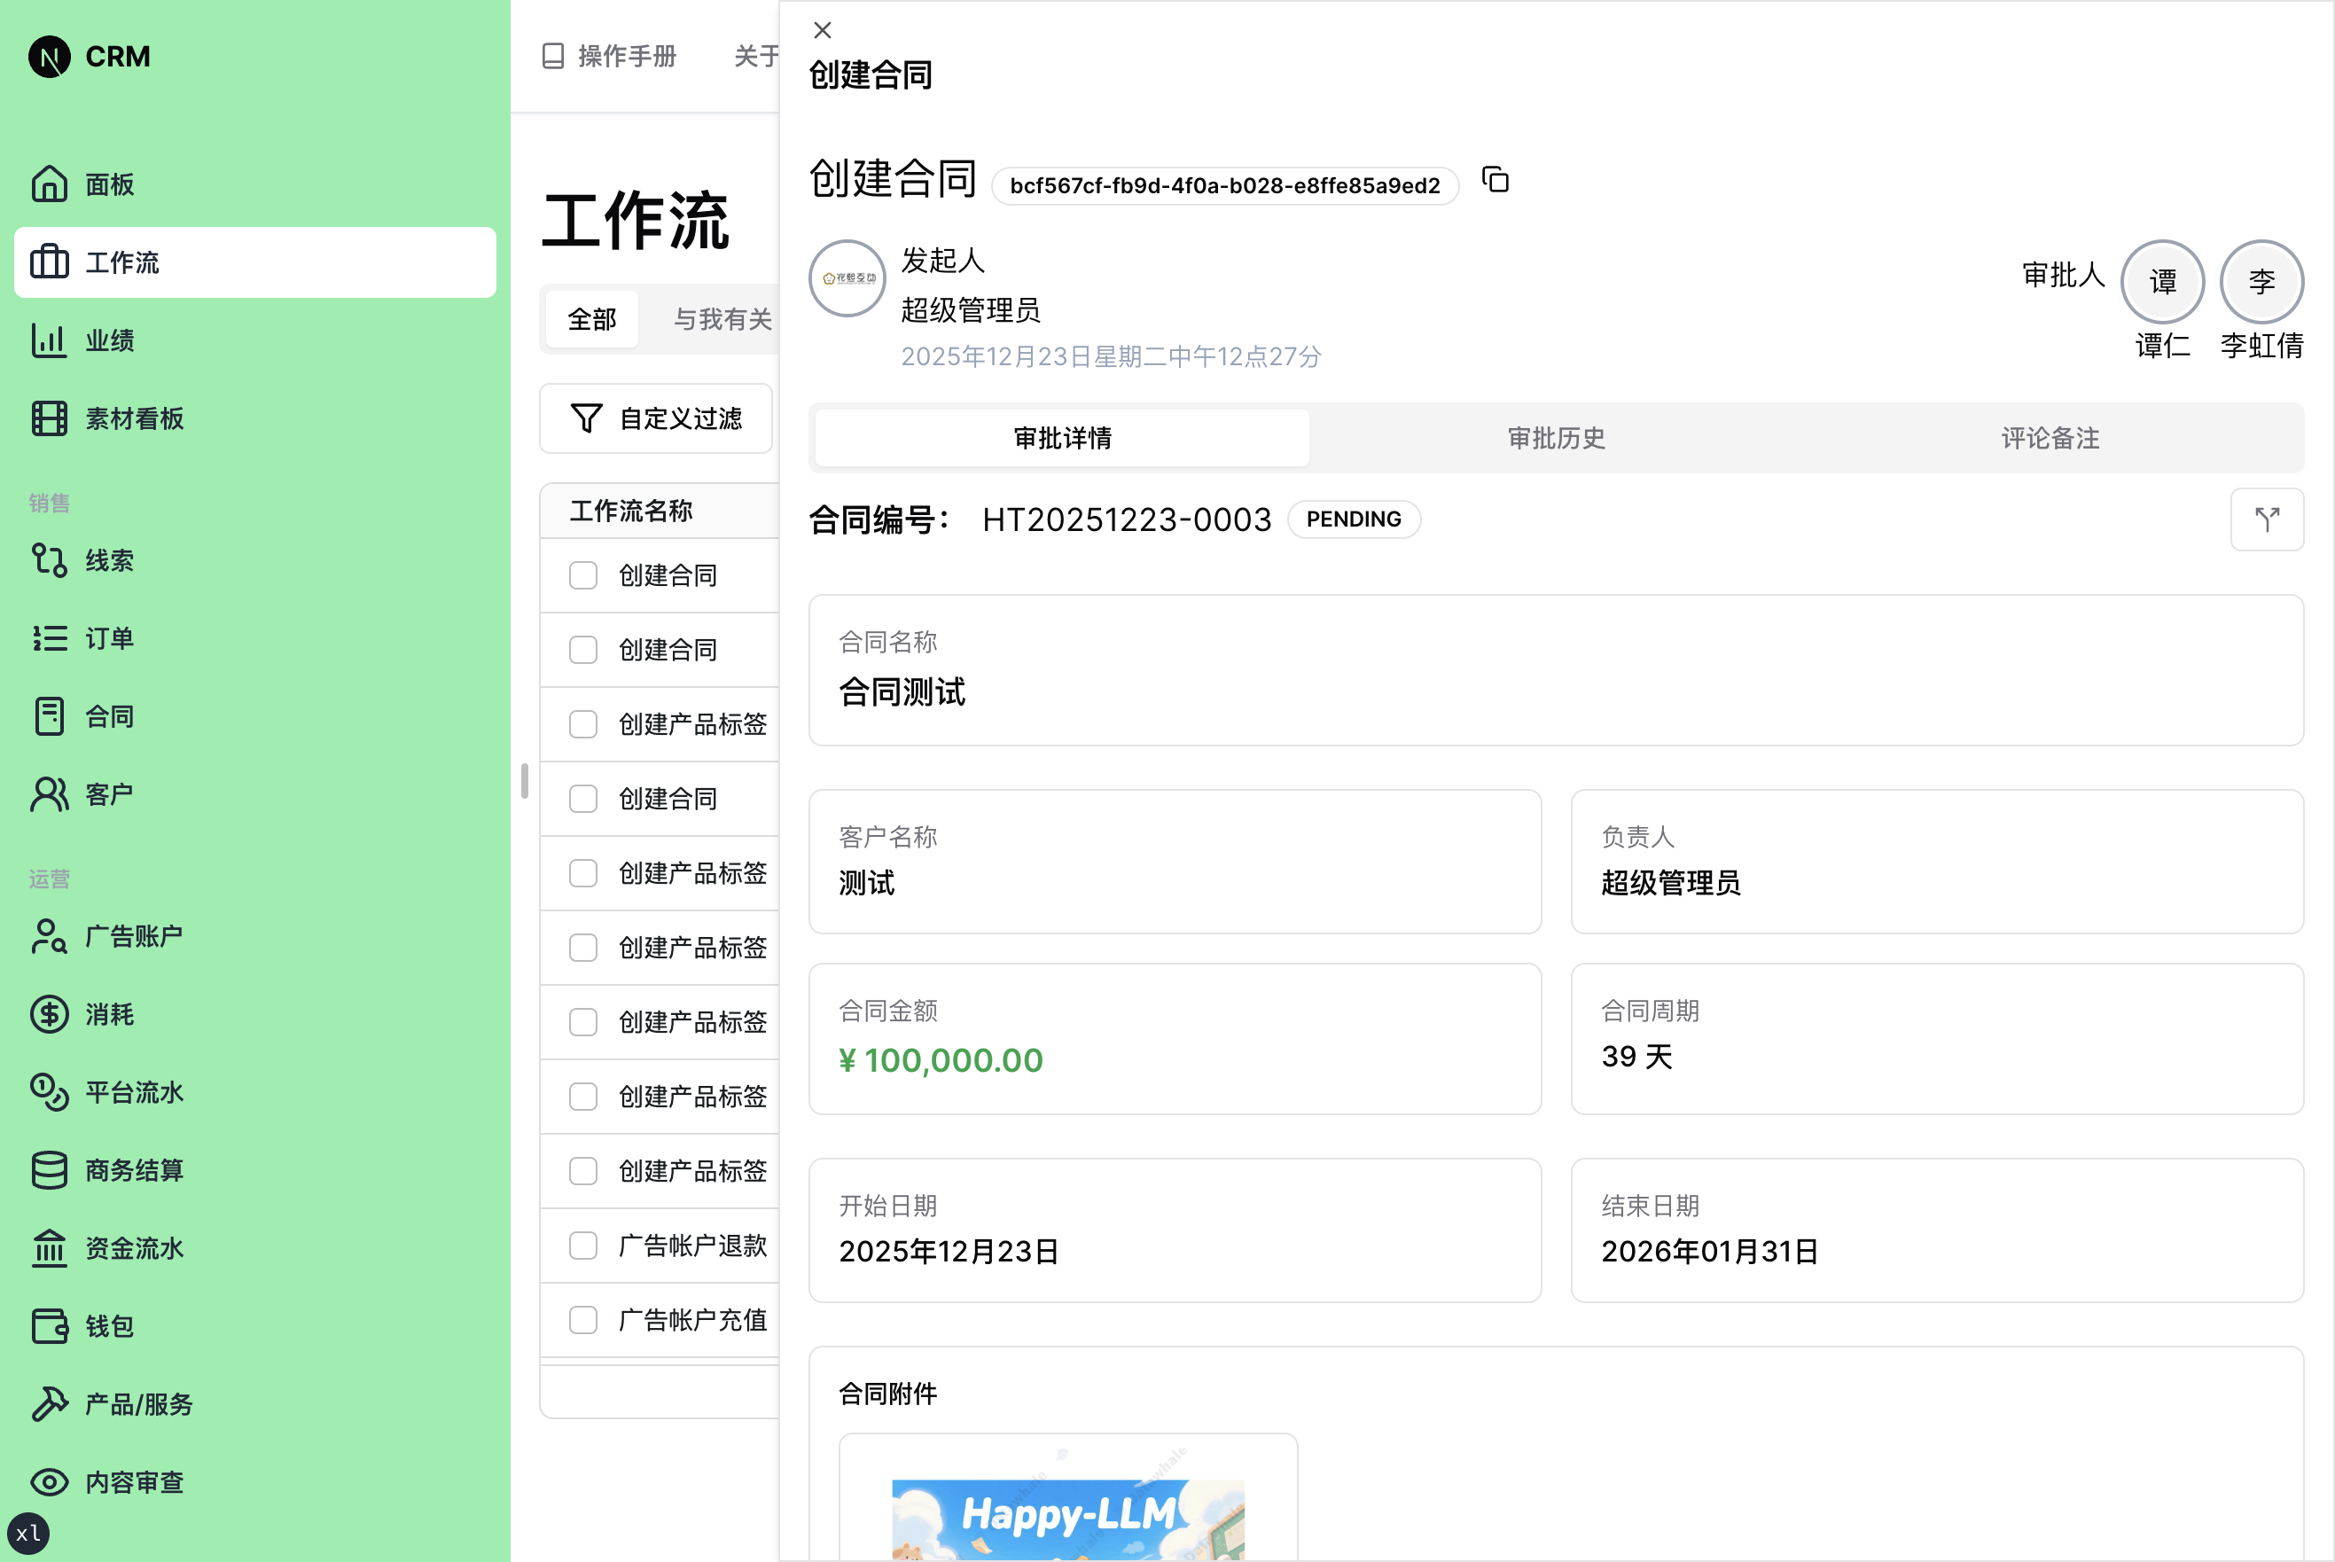Viewport: 2335px width, 1562px height.
Task: Open the 自定义过滤 filter control
Action: [x=655, y=418]
